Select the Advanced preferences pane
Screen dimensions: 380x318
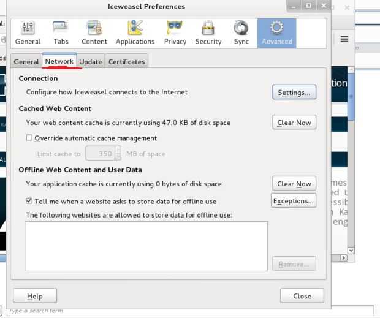tap(277, 34)
